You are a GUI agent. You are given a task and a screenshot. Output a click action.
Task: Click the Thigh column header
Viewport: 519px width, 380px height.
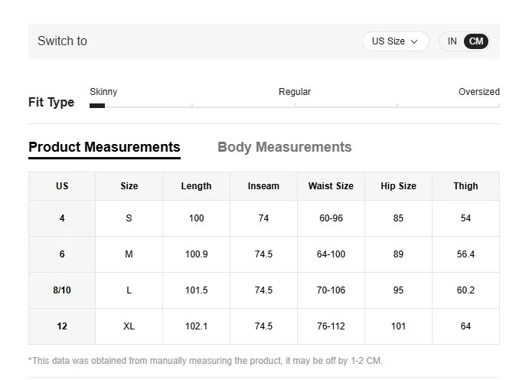point(465,186)
